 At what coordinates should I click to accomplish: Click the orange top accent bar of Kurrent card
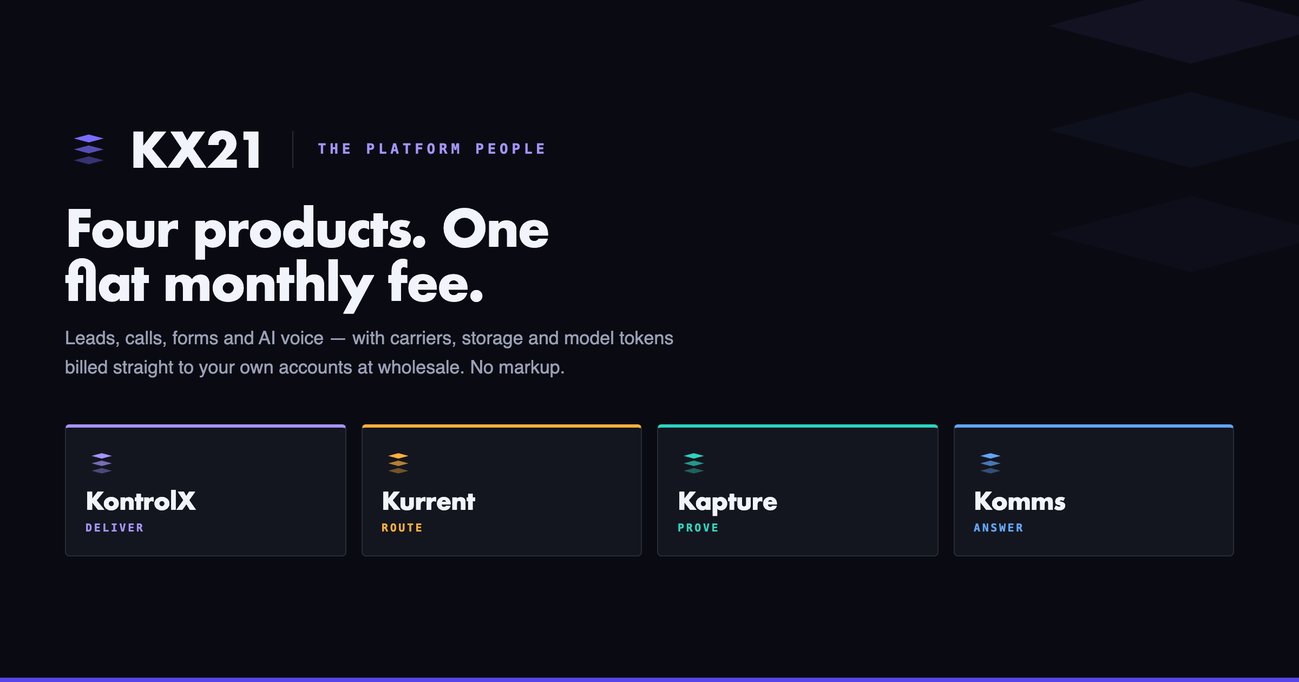point(502,426)
